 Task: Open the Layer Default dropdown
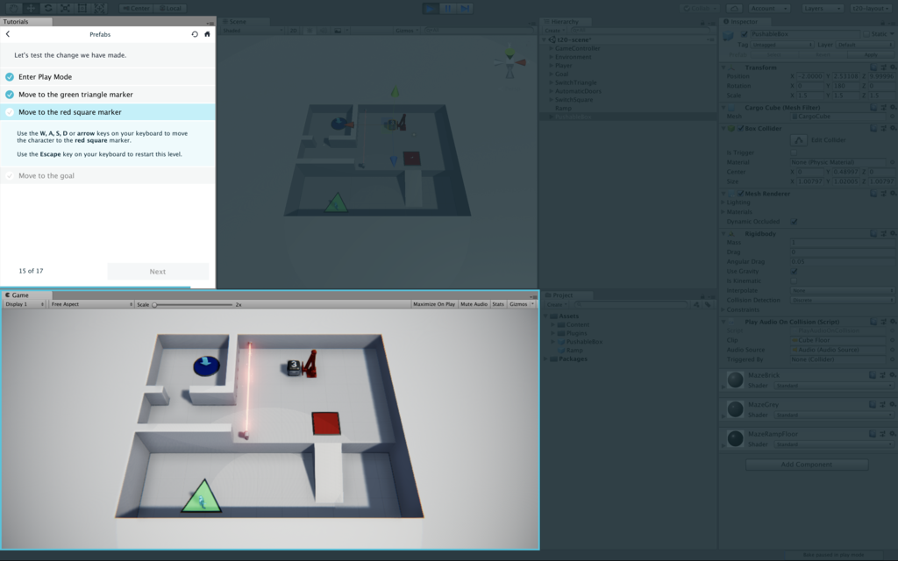click(864, 44)
